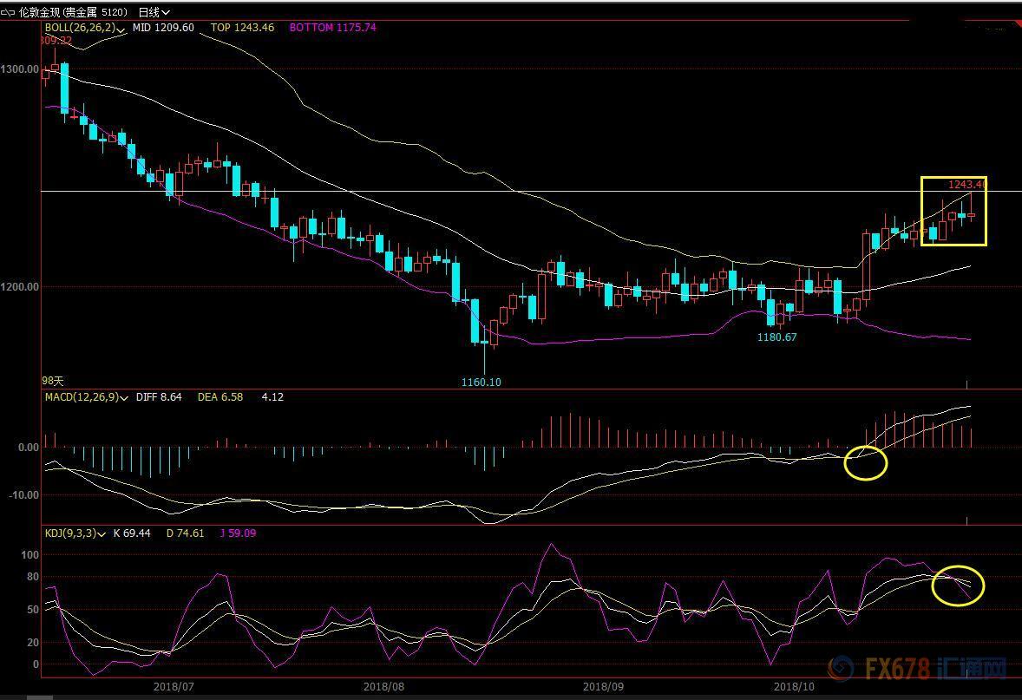1022x700 pixels.
Task: Click the BOLL MID 1209.60 value
Action: [166, 28]
